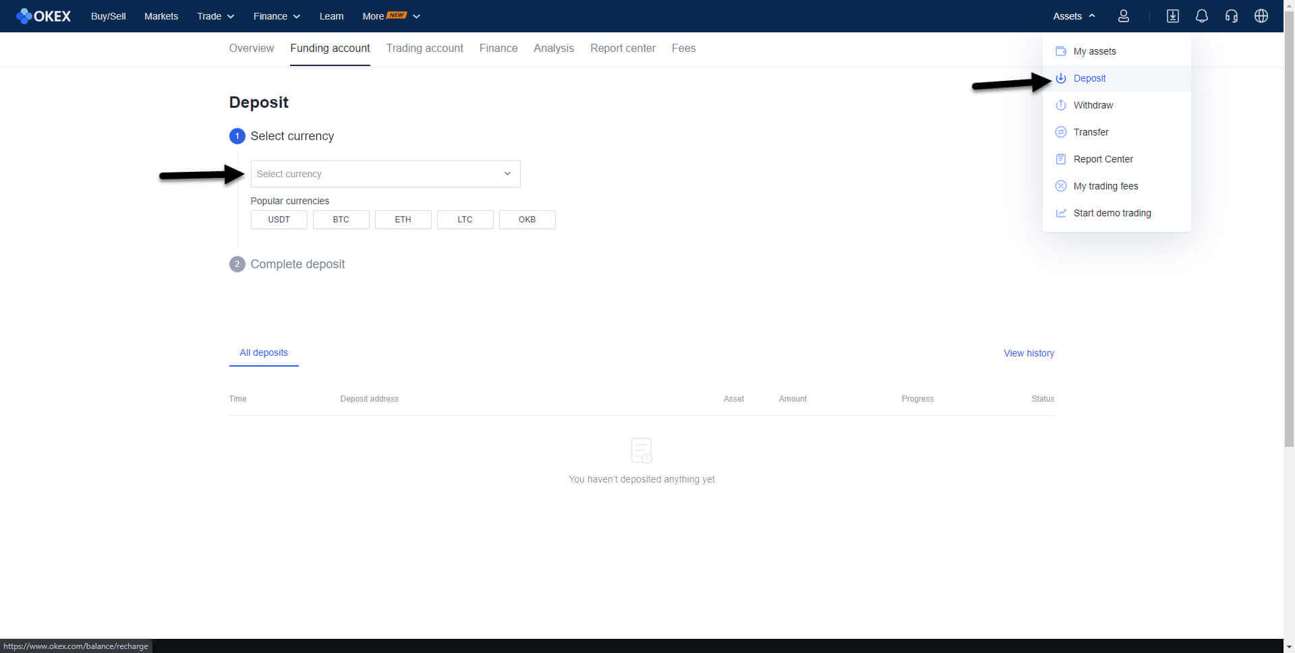Open Markets in the top navigation
1295x653 pixels.
[161, 16]
